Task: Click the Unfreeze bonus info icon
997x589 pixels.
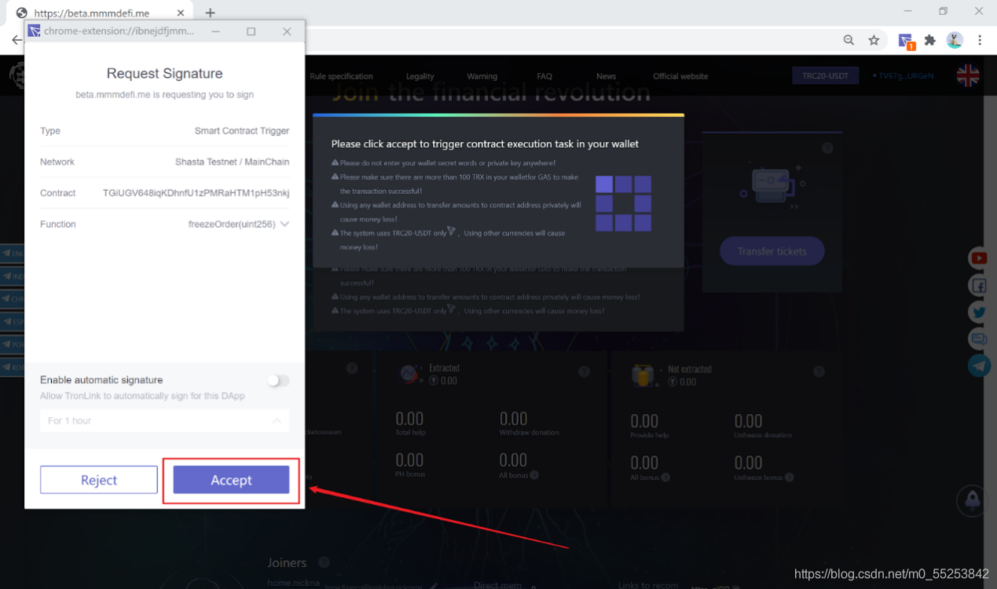Action: (789, 477)
